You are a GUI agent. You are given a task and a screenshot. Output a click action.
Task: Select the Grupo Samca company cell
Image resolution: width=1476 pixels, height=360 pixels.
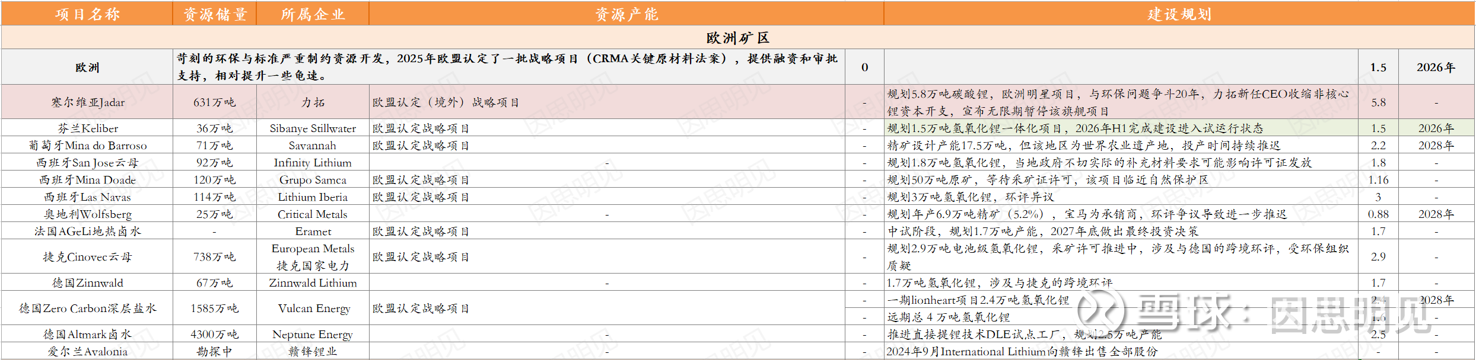point(313,179)
